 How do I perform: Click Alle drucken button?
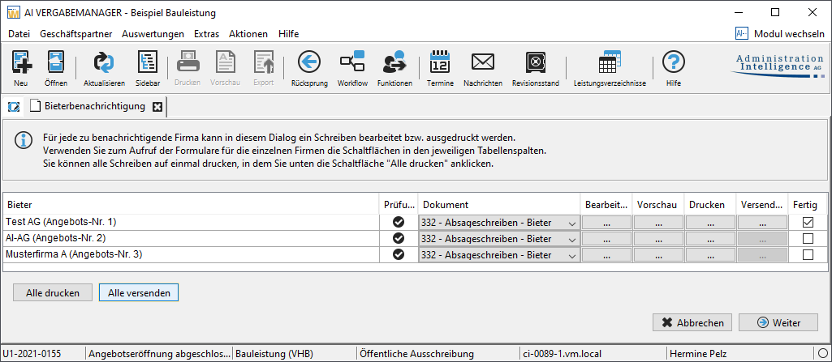pos(53,292)
